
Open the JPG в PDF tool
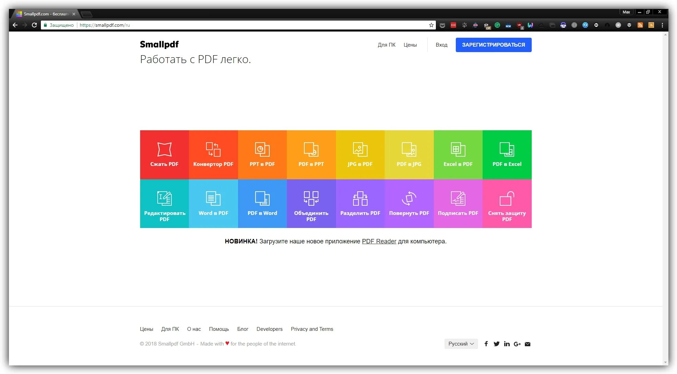click(360, 155)
